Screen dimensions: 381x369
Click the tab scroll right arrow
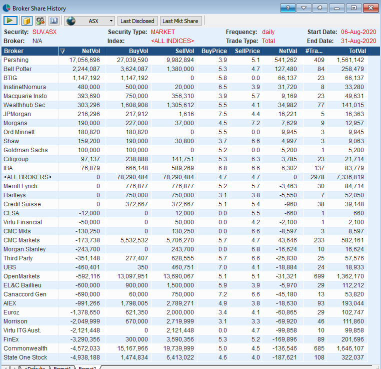pyautogui.click(x=14, y=367)
